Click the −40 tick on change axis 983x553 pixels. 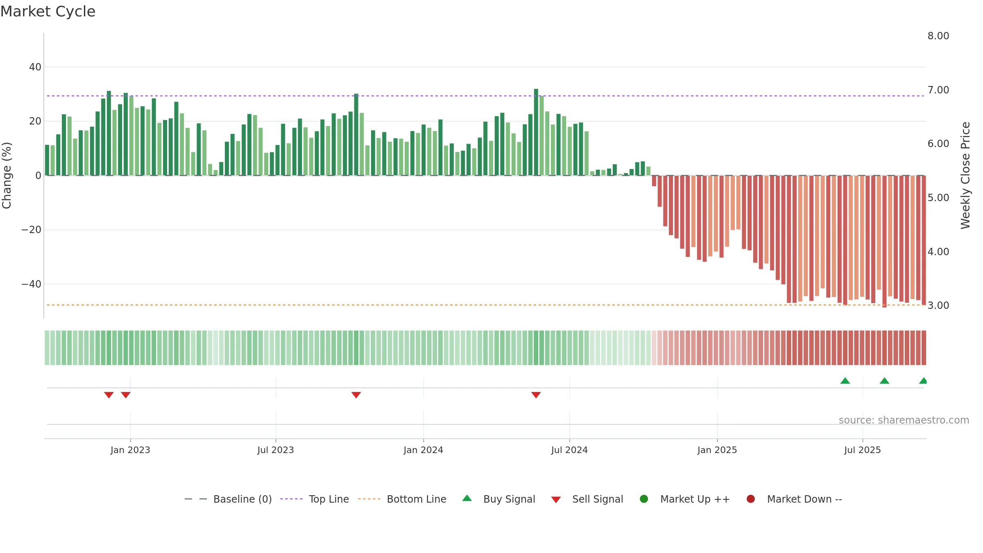tap(32, 284)
